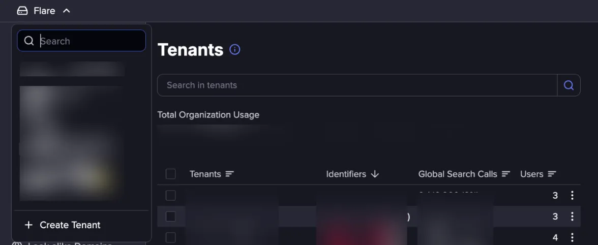The height and width of the screenshot is (245, 598).
Task: Click the magnifier button in tenants search bar
Action: pyautogui.click(x=569, y=85)
